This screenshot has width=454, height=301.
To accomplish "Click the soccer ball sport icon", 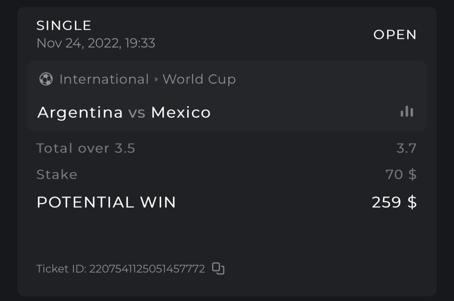I will pyautogui.click(x=46, y=79).
